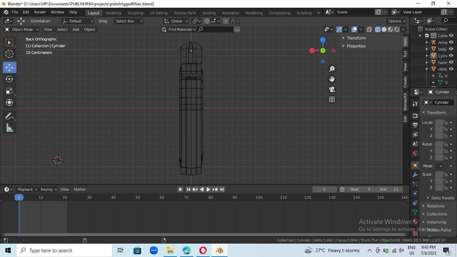
Task: Expand the Relations panel in properties
Action: [x=435, y=206]
